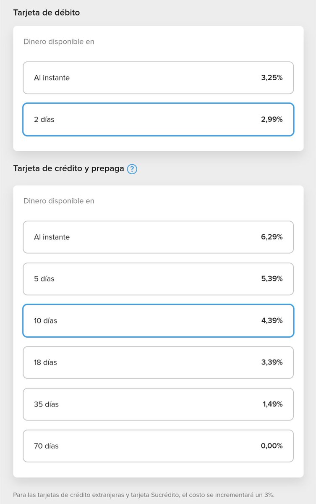The width and height of the screenshot is (316, 504).
Task: Select the '70 días' availability option
Action: tap(158, 446)
